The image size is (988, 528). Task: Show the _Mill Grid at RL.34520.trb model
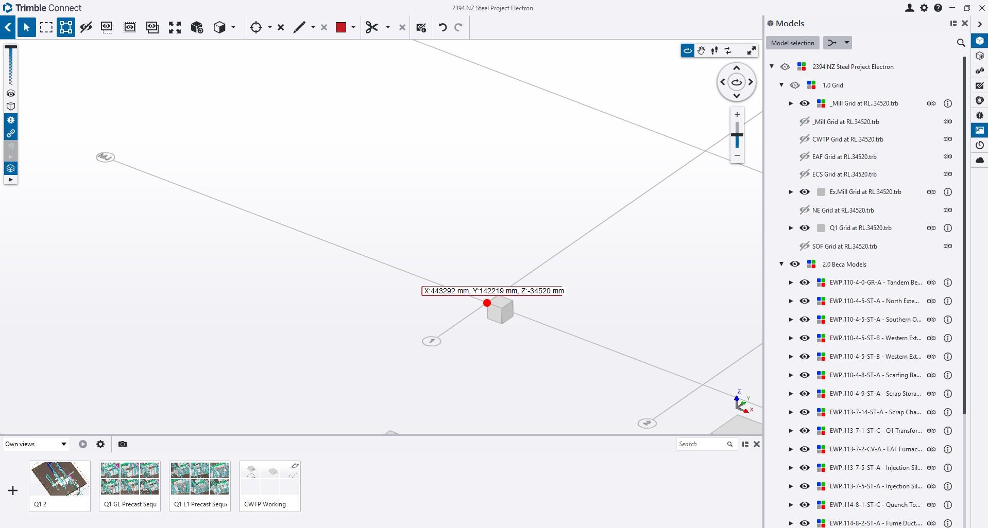click(804, 121)
